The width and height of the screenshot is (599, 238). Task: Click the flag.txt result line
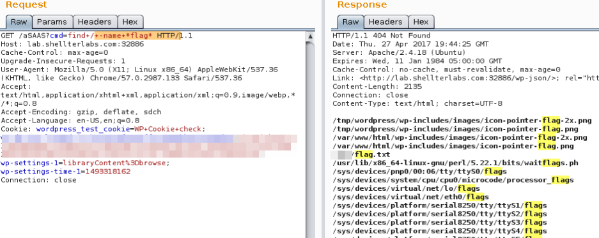pyautogui.click(x=361, y=154)
